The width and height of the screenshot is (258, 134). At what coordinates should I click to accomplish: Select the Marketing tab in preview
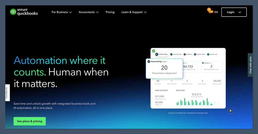click(187, 54)
